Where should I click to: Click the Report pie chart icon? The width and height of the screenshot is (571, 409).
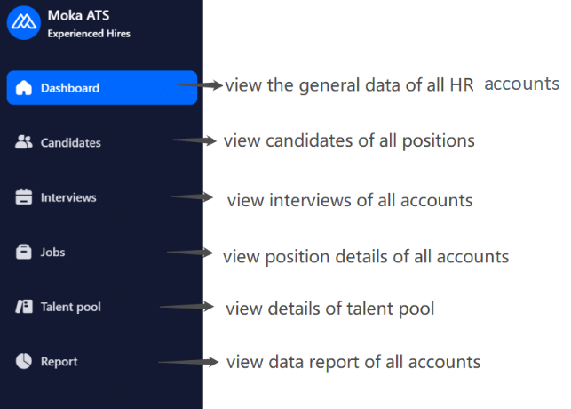point(24,362)
